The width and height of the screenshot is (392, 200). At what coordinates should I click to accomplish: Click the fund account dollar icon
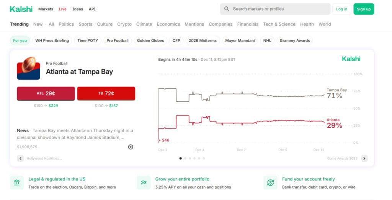coord(270,183)
